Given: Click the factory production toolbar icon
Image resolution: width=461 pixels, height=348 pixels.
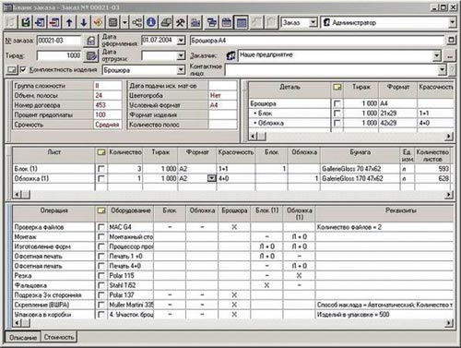Looking at the screenshot, I should click(195, 22).
